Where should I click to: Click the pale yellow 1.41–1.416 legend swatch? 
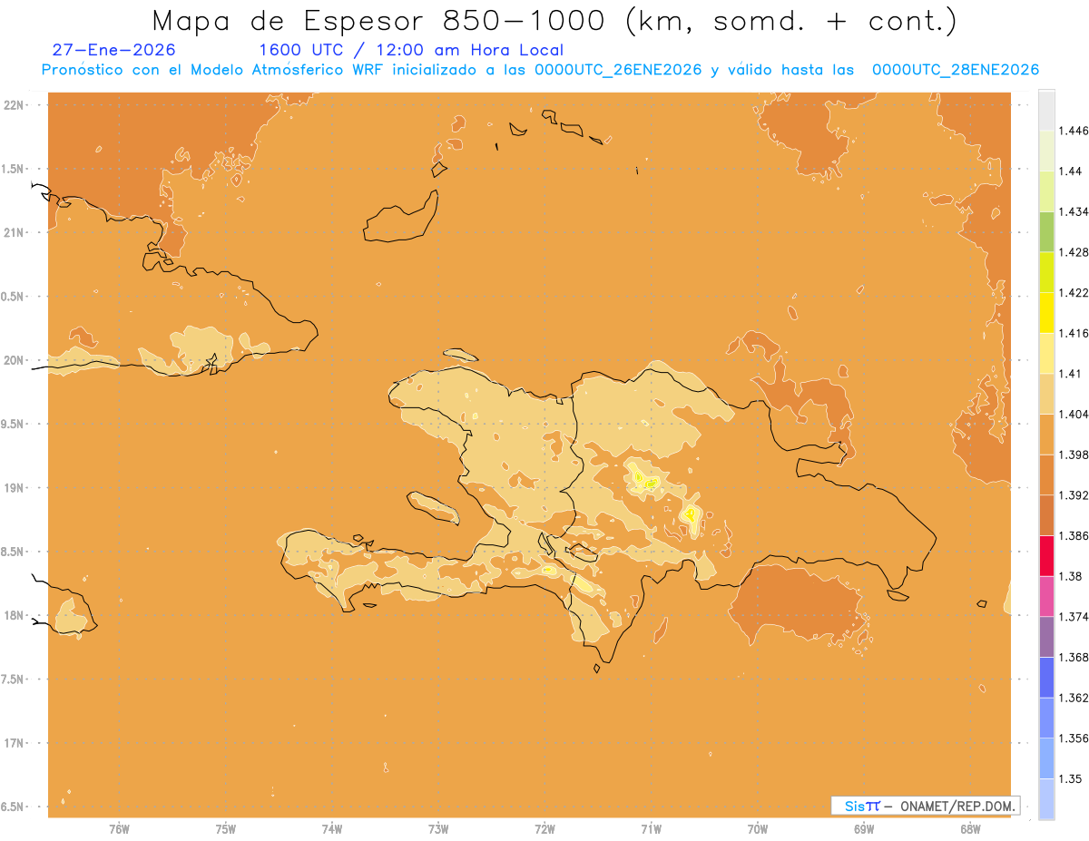[x=1046, y=353]
